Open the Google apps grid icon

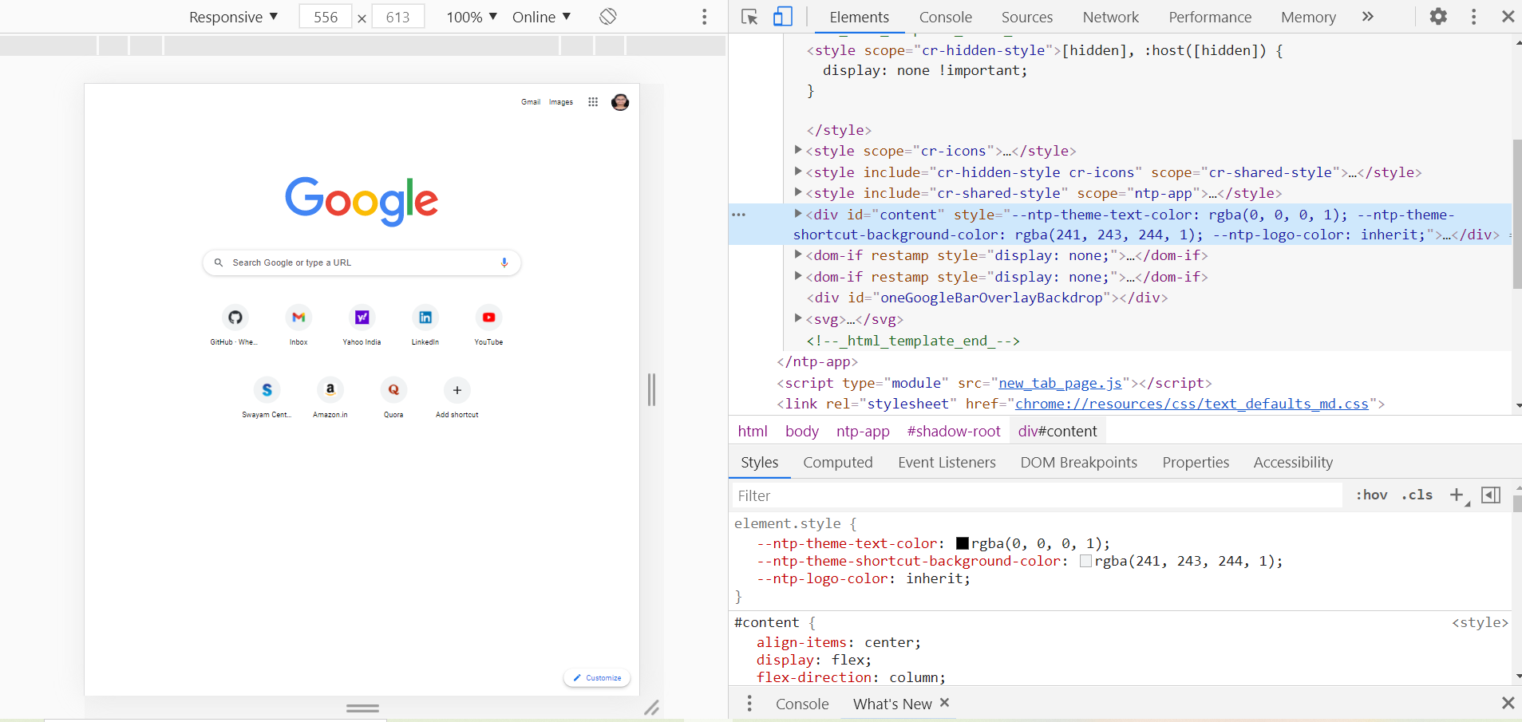tap(593, 102)
